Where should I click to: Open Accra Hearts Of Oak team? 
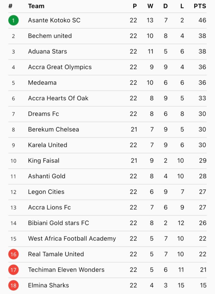58,98
